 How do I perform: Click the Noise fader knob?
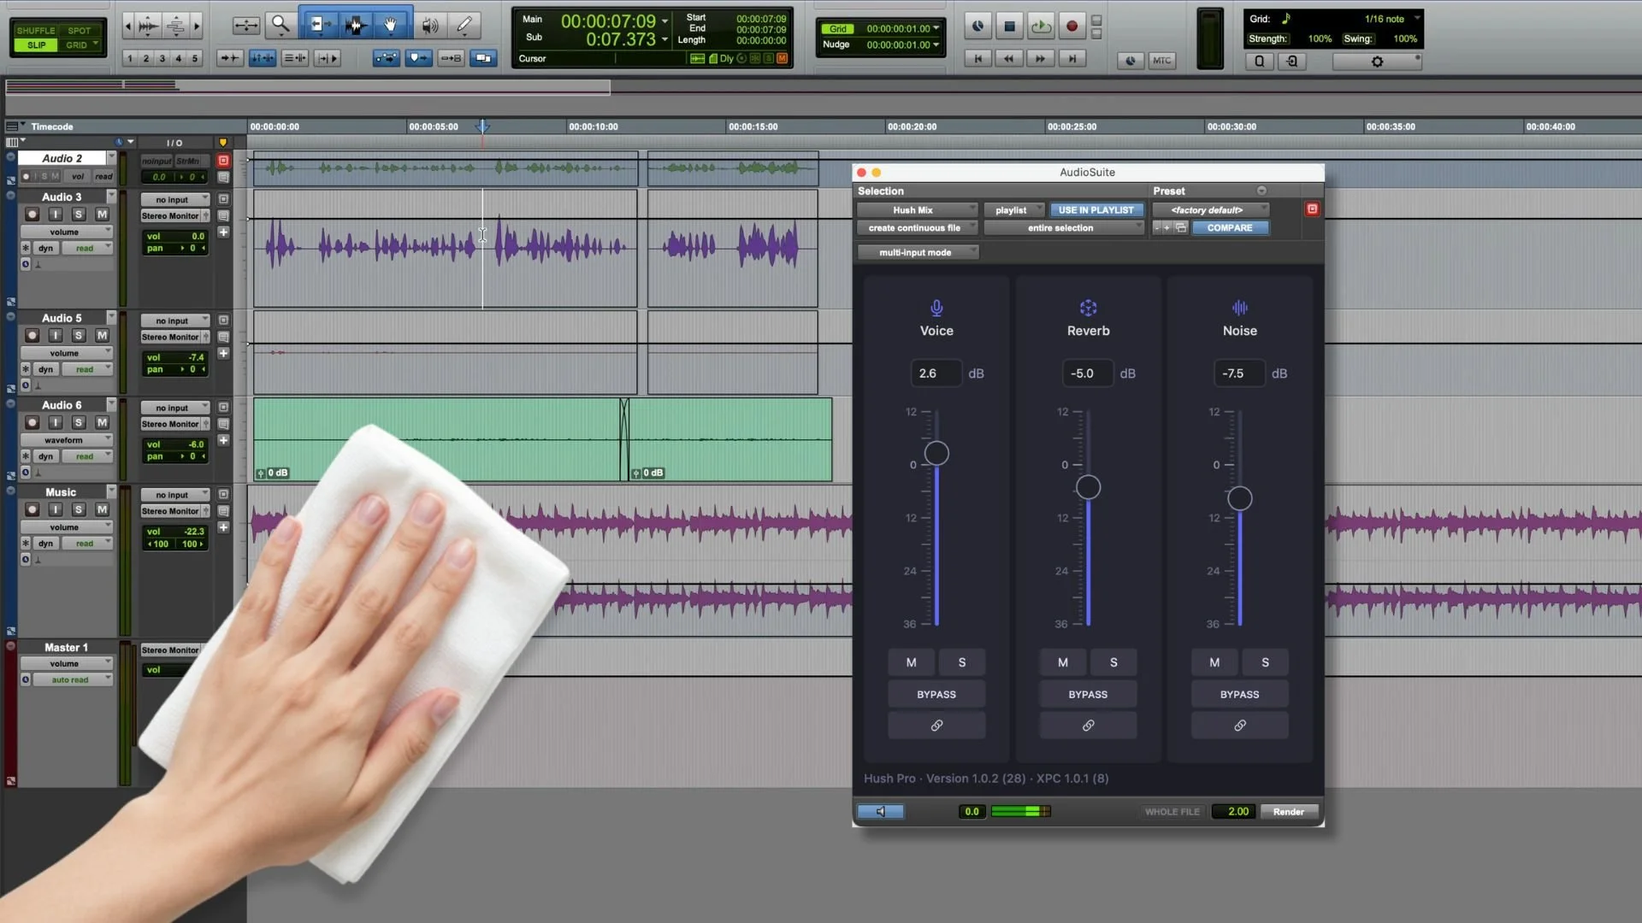click(x=1239, y=498)
